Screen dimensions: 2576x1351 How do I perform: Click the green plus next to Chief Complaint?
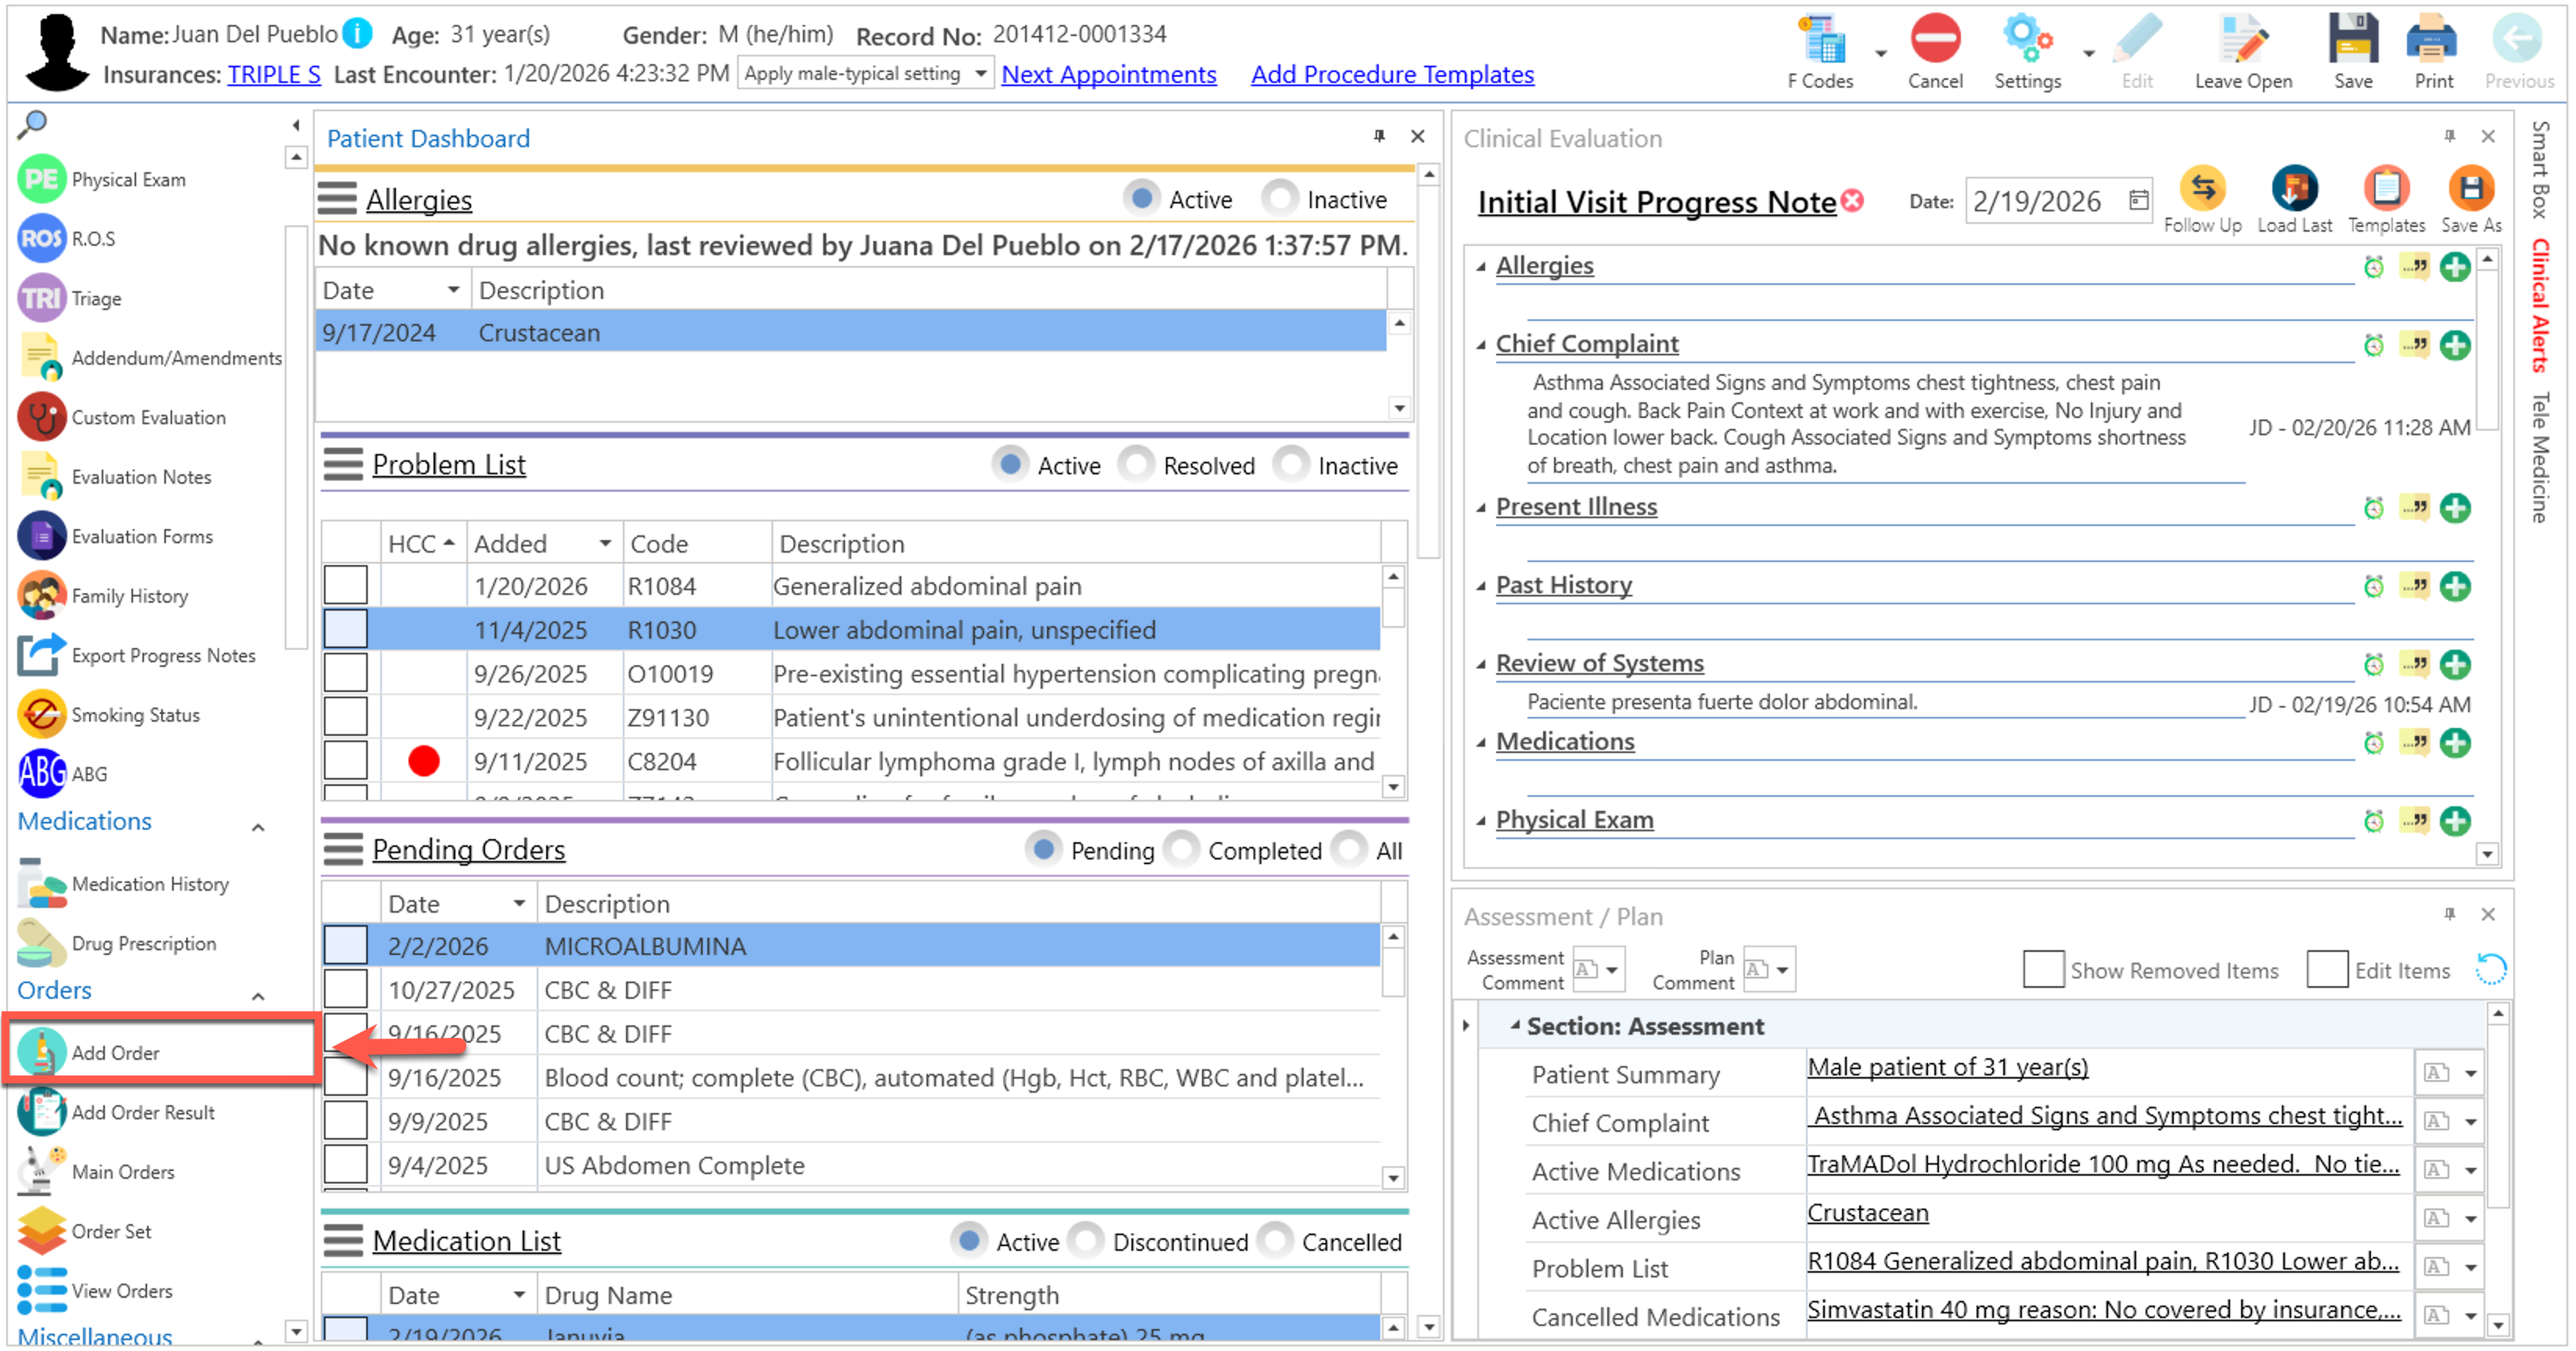point(2454,346)
